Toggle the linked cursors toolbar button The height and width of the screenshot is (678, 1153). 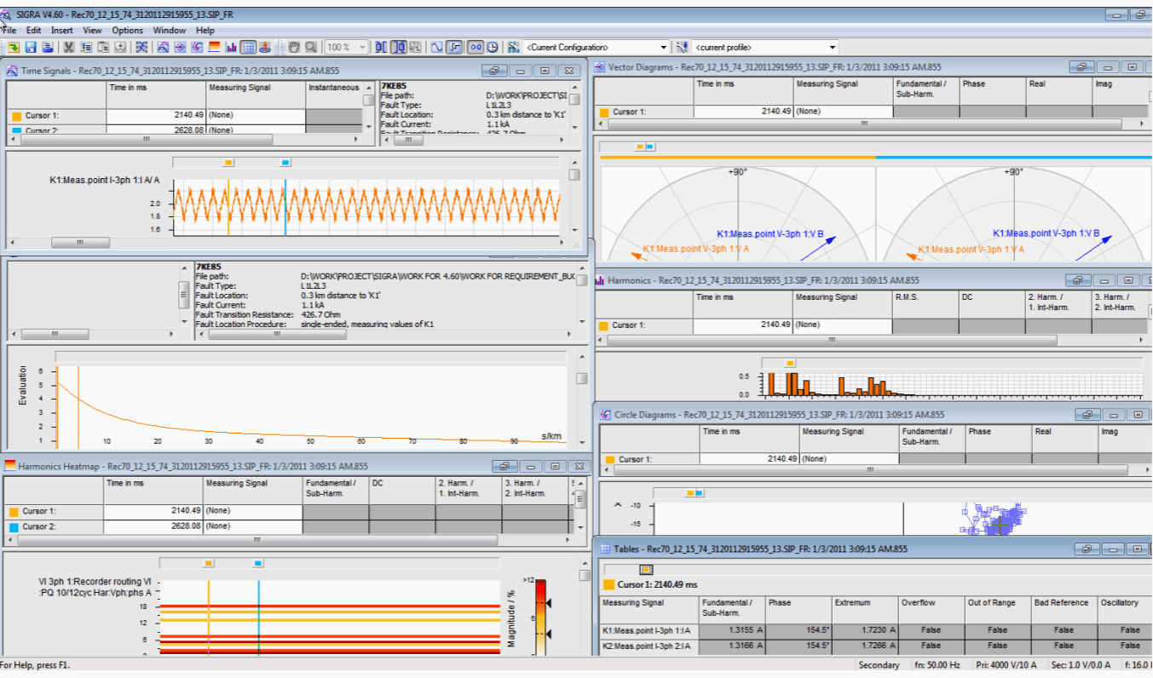(x=476, y=48)
